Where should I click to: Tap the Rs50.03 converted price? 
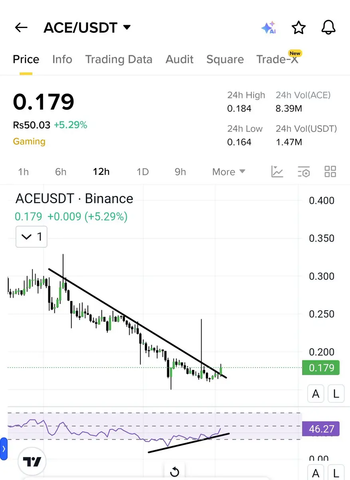click(32, 125)
